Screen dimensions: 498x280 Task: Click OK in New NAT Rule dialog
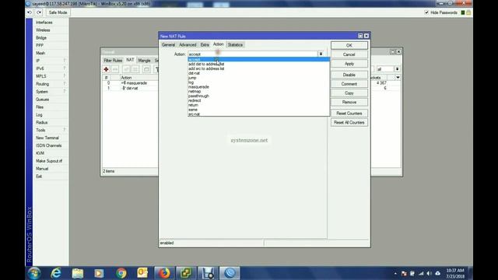pos(349,45)
